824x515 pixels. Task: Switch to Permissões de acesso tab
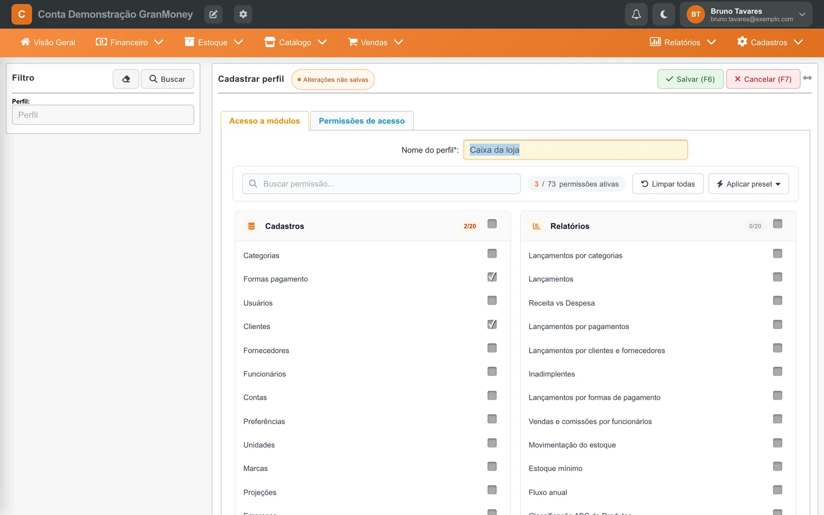[362, 121]
